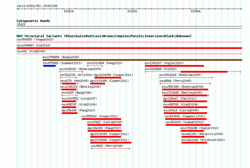Select the thick nsv3169868 red bar
250x168 pixels.
204,72
